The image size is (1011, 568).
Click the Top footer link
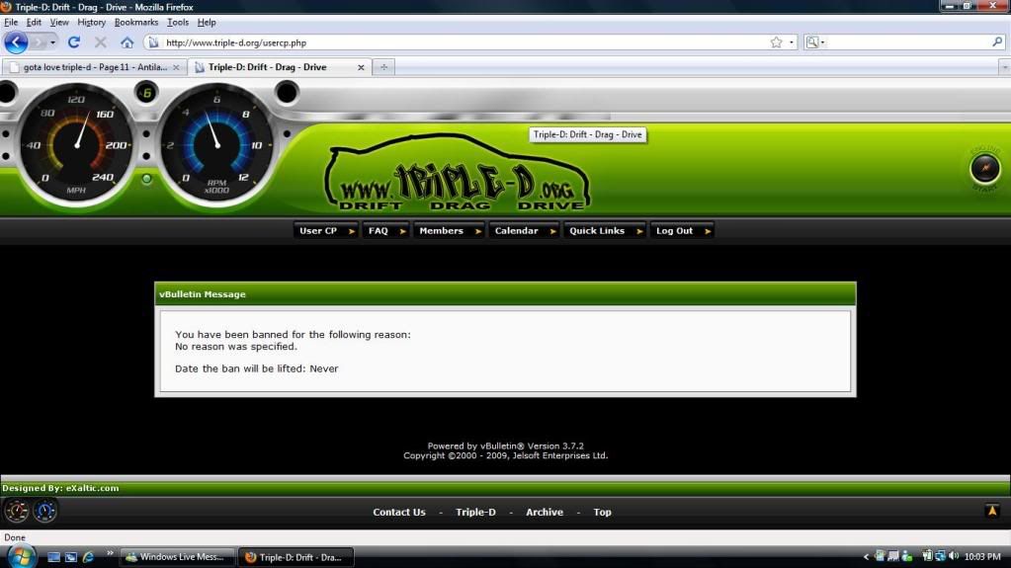point(602,512)
